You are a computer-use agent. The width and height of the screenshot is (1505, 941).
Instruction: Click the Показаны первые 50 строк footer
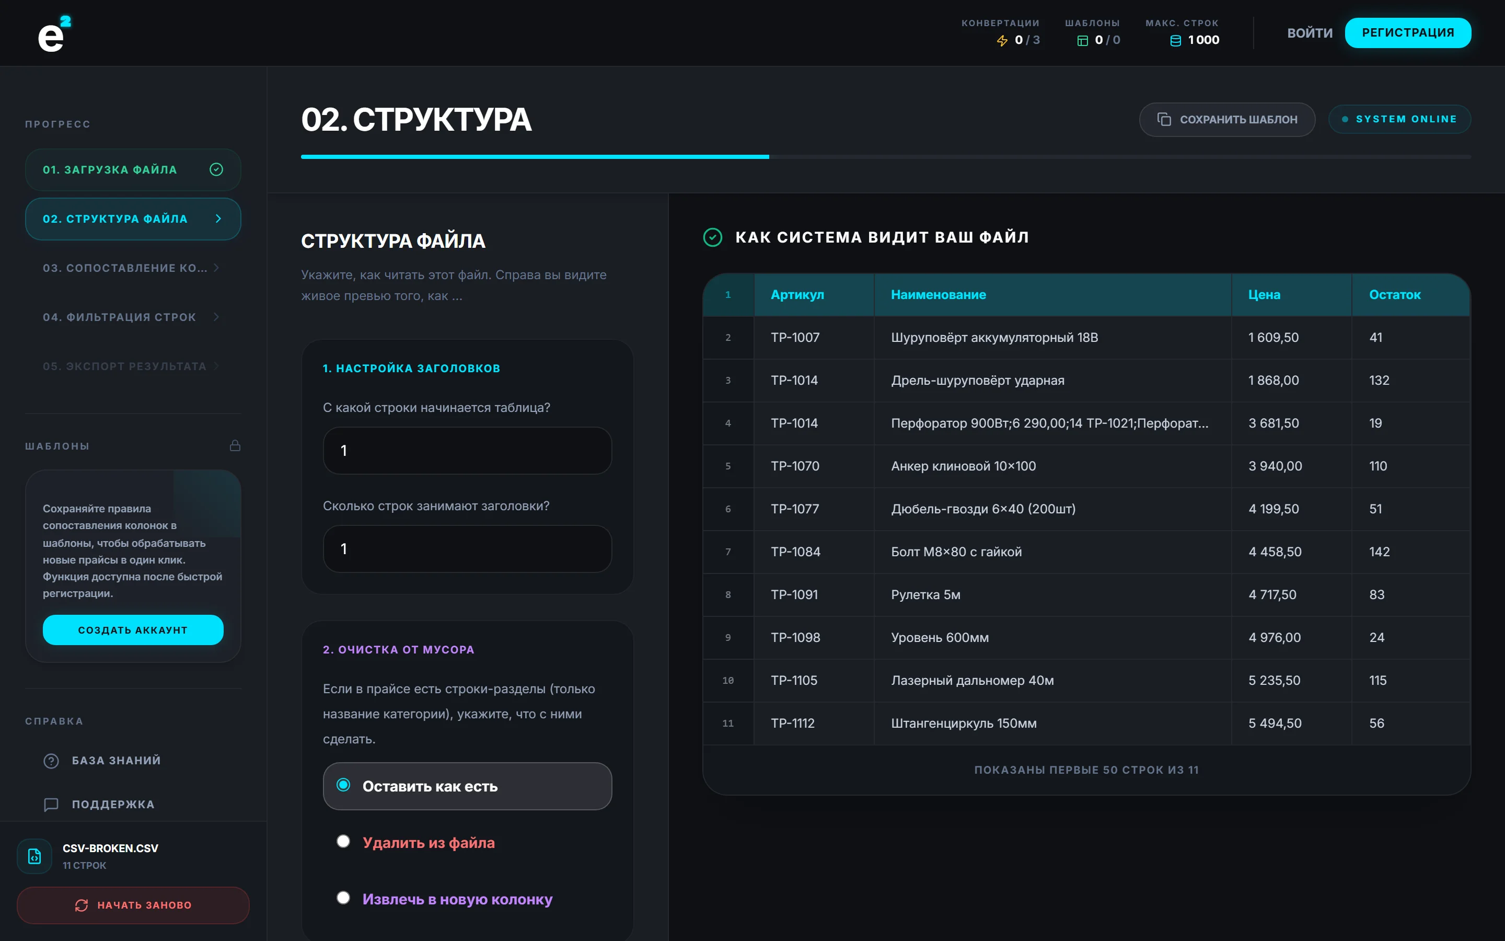tap(1086, 770)
